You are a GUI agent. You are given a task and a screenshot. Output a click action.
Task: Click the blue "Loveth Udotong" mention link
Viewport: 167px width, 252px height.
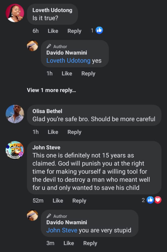coord(68,61)
